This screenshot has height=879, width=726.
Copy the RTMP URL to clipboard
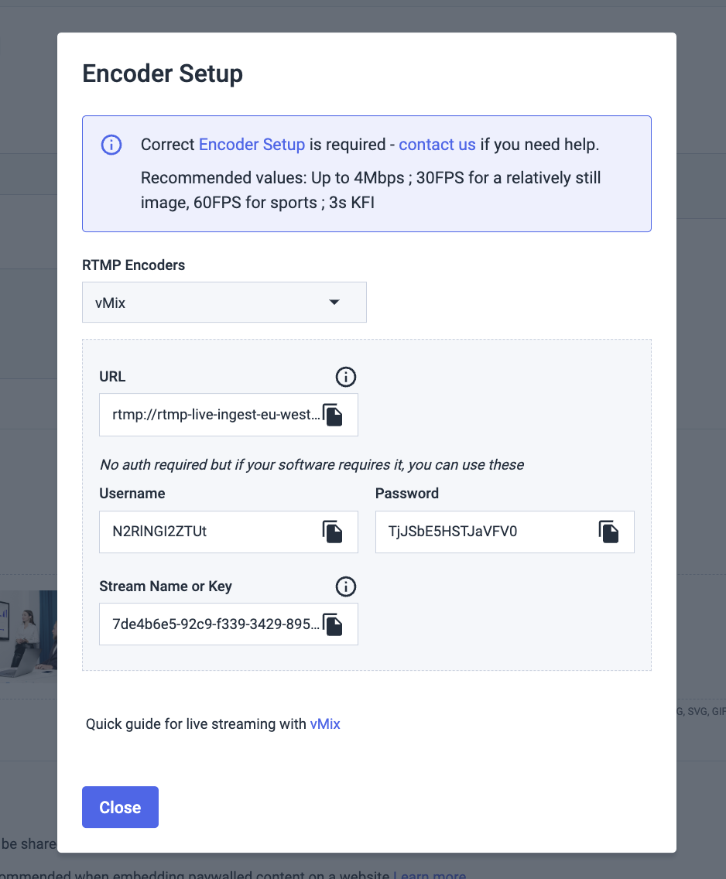coord(333,415)
